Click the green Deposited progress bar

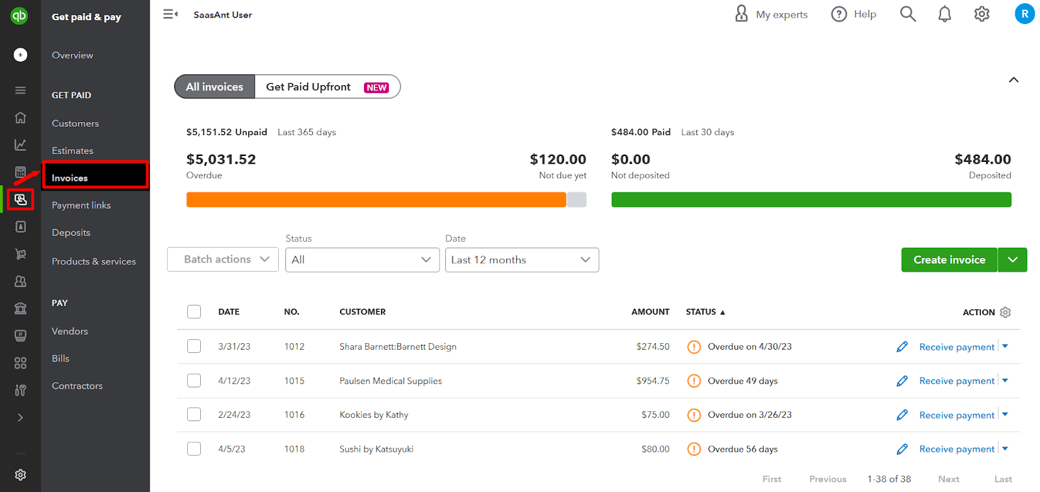tap(811, 200)
